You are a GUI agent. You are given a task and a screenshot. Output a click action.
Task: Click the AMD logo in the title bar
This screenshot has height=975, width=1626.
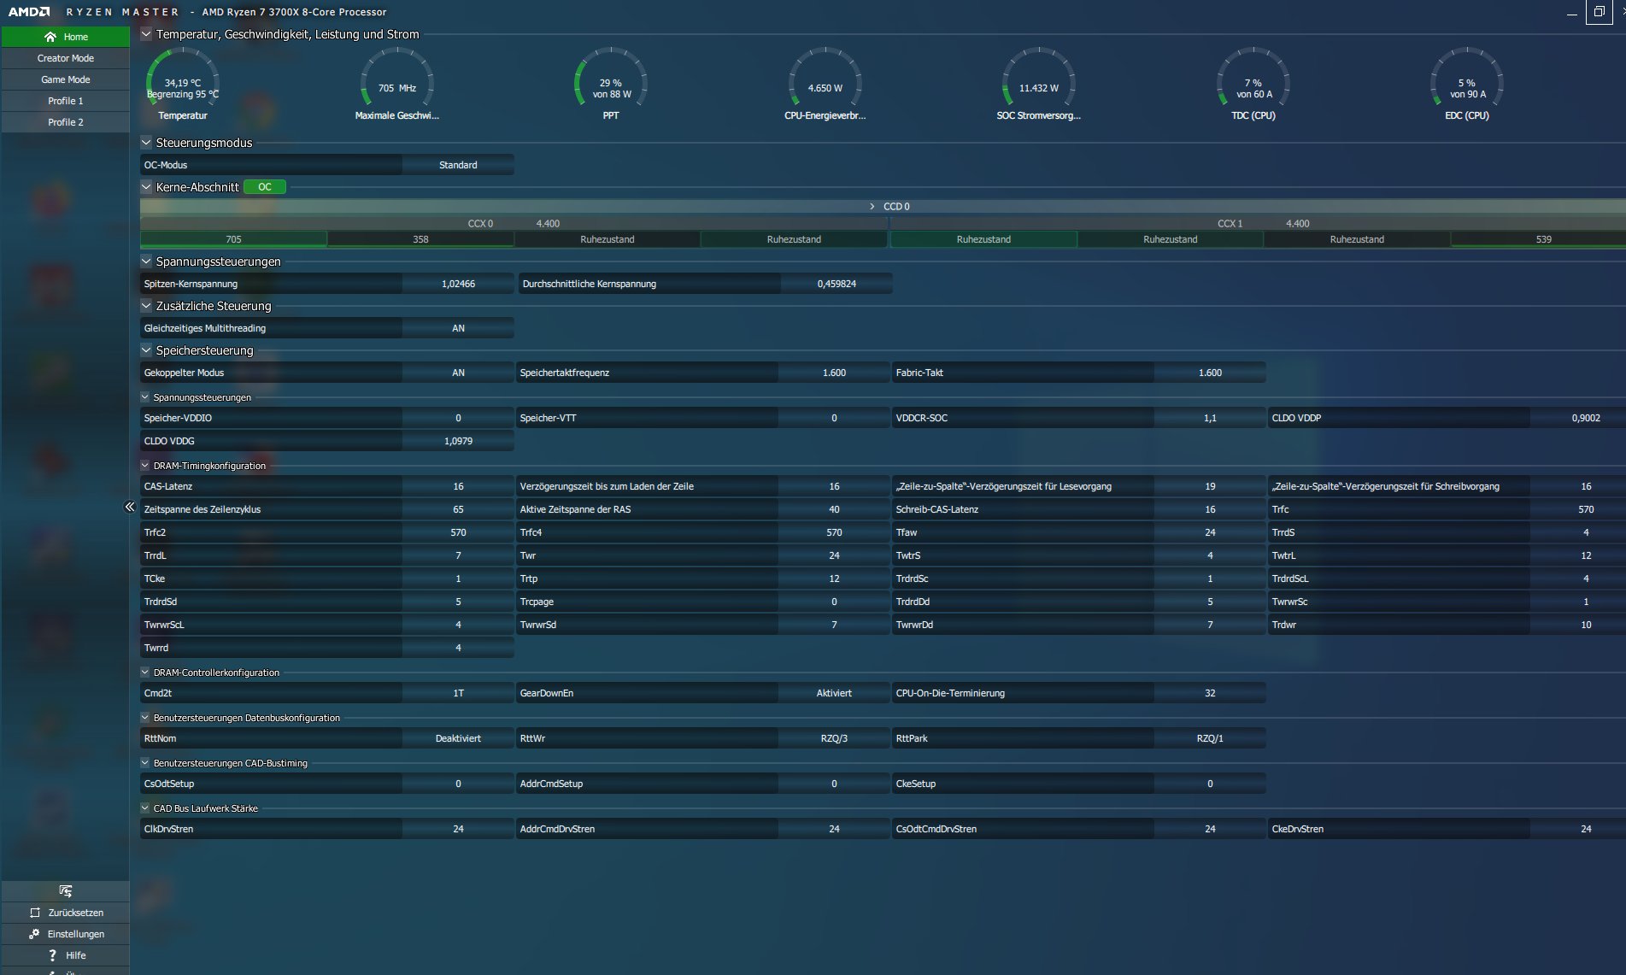click(29, 12)
